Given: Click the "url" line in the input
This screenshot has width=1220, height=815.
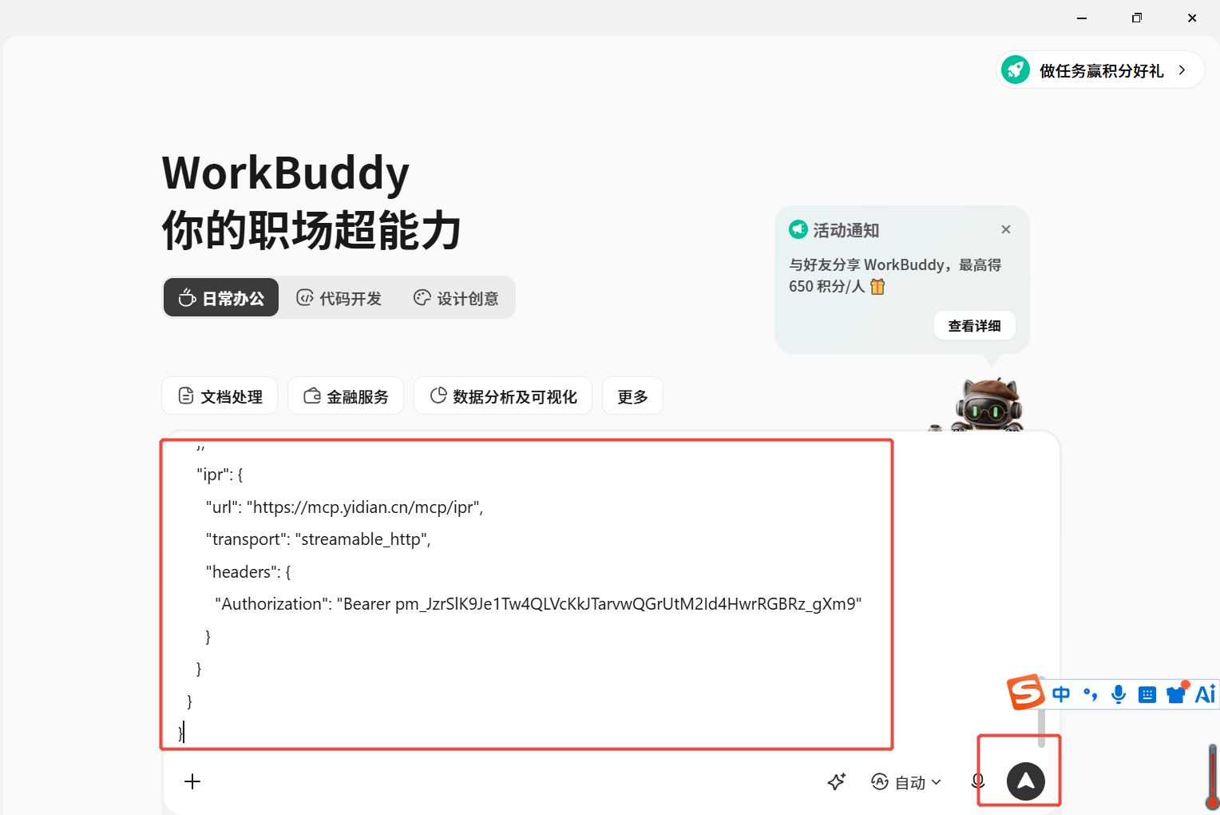Looking at the screenshot, I should tap(344, 507).
